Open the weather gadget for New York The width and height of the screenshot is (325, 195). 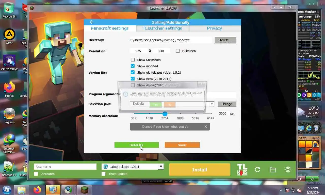point(309,112)
